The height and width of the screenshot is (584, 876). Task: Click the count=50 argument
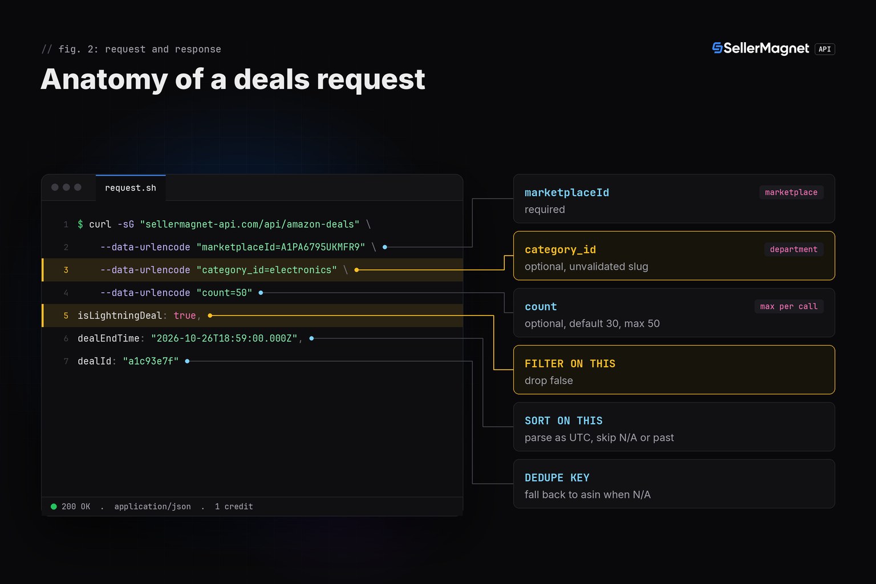pos(224,293)
